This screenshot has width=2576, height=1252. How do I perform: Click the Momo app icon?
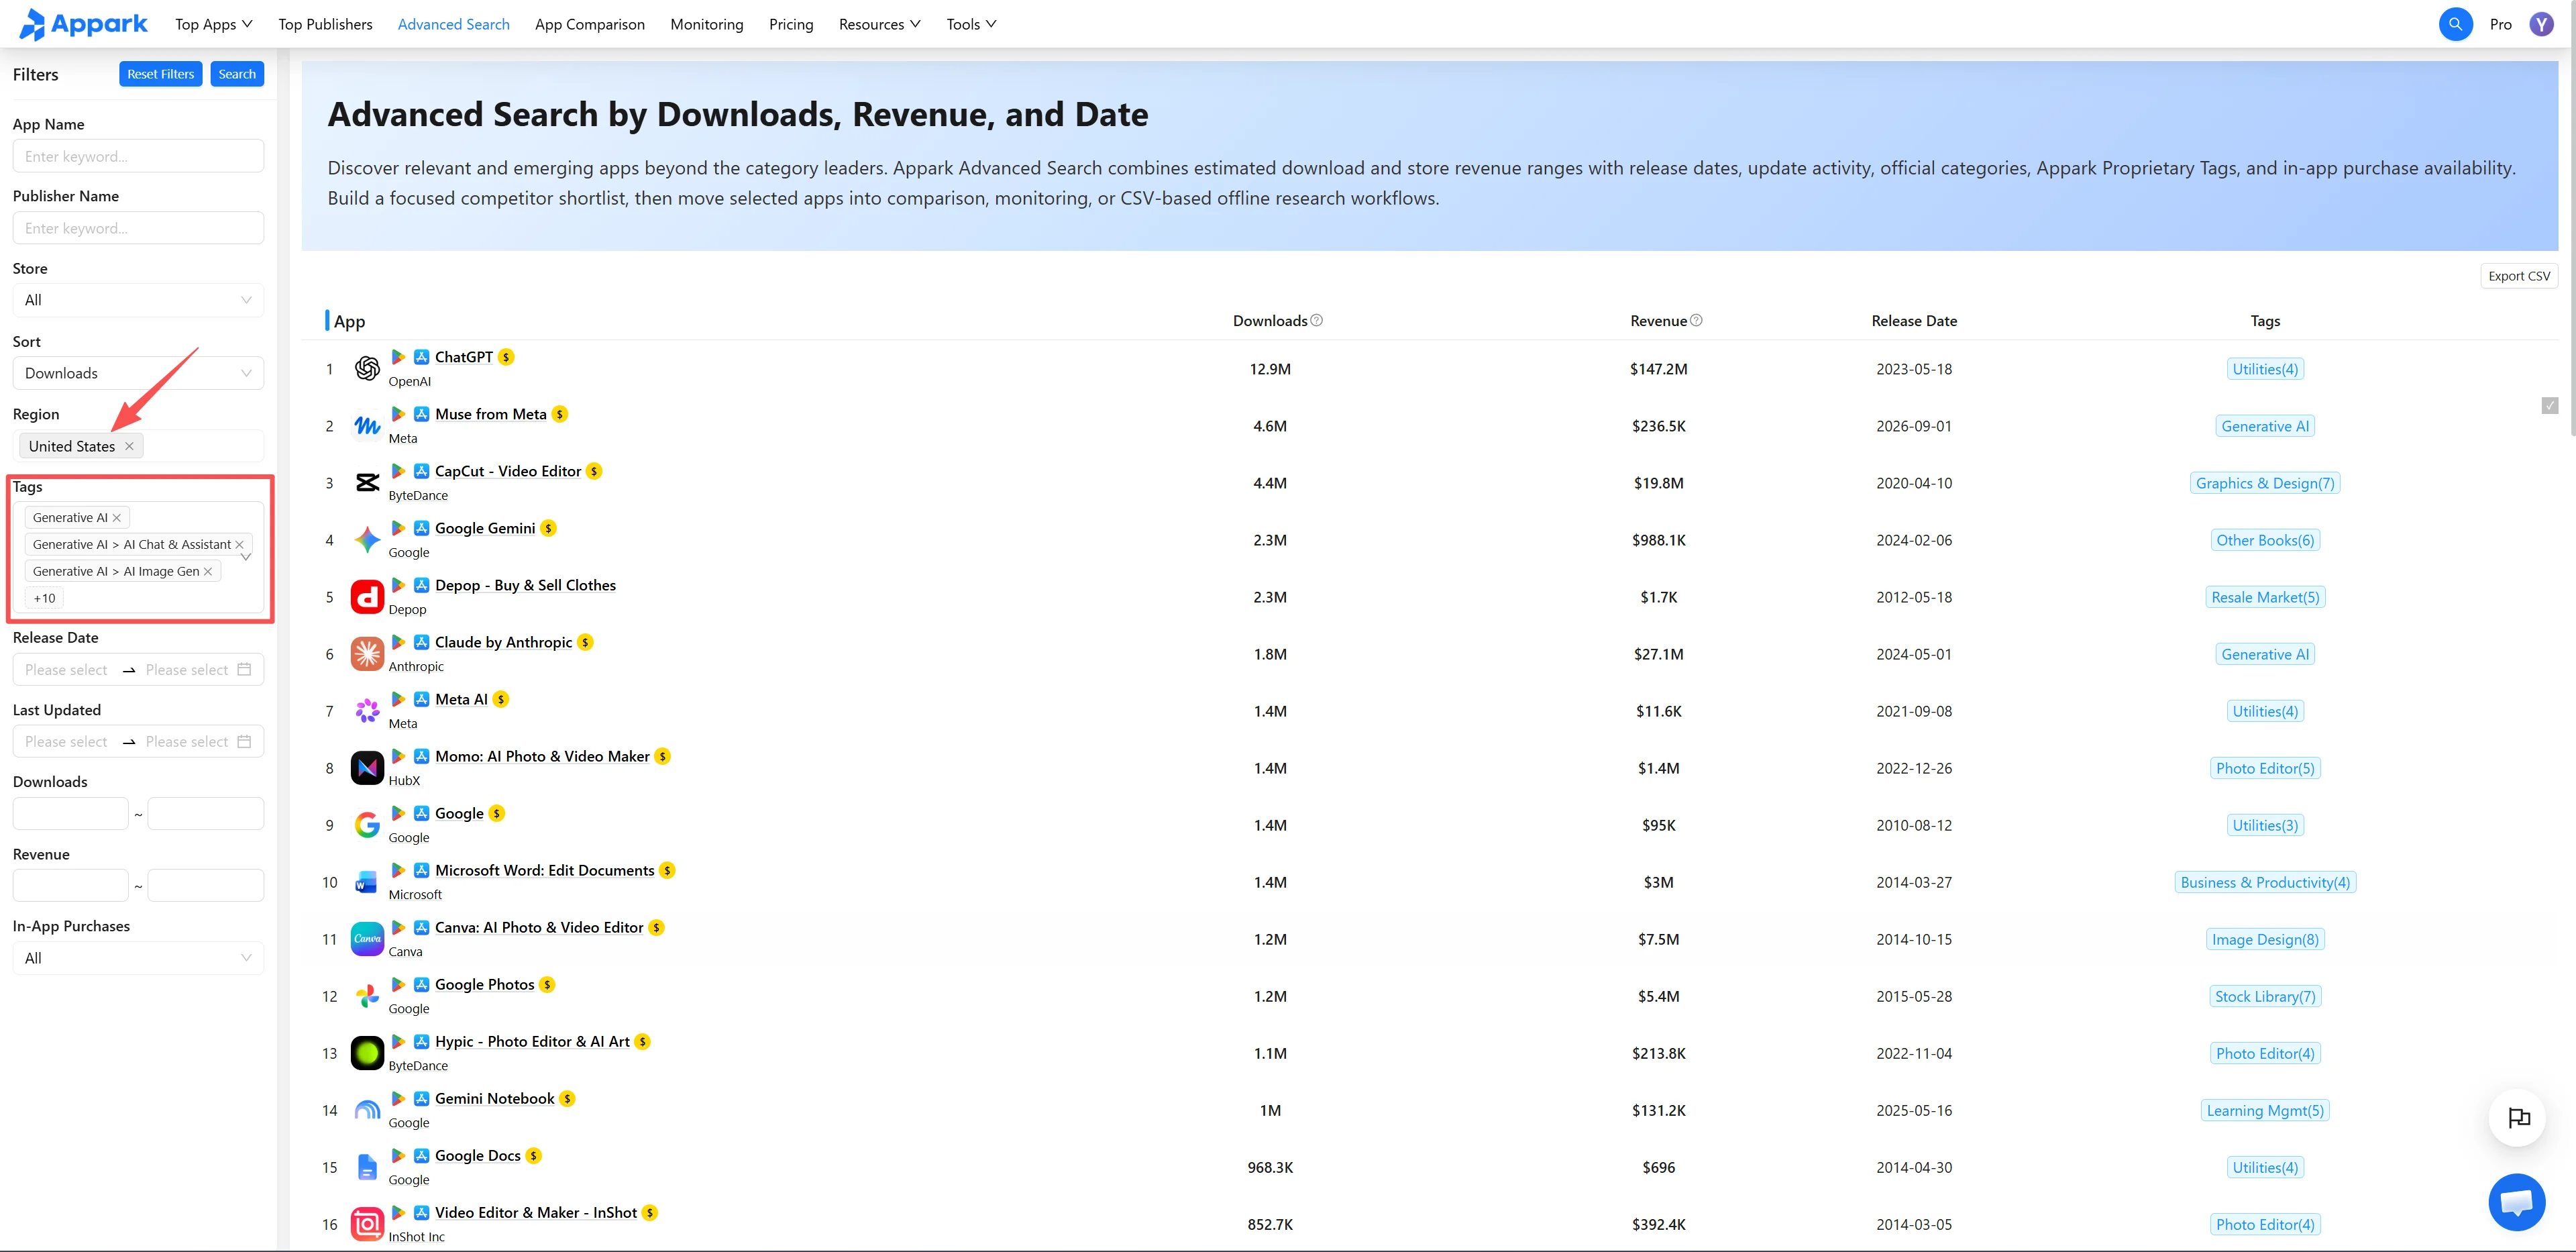point(367,768)
